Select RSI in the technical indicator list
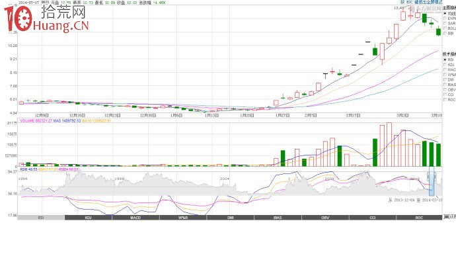 tap(445, 60)
